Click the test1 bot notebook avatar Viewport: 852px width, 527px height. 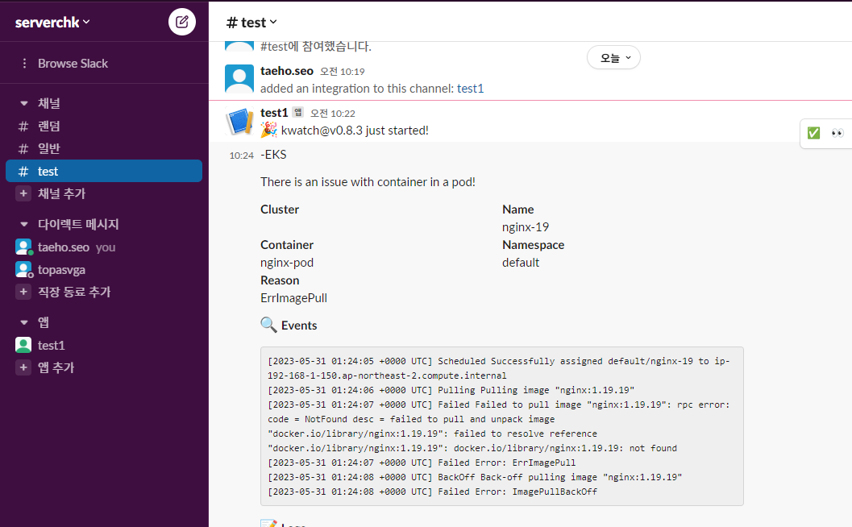click(x=239, y=121)
